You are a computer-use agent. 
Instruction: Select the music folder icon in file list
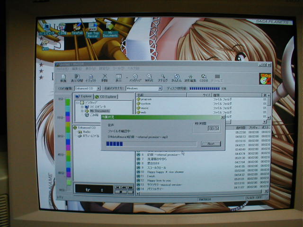(138, 108)
